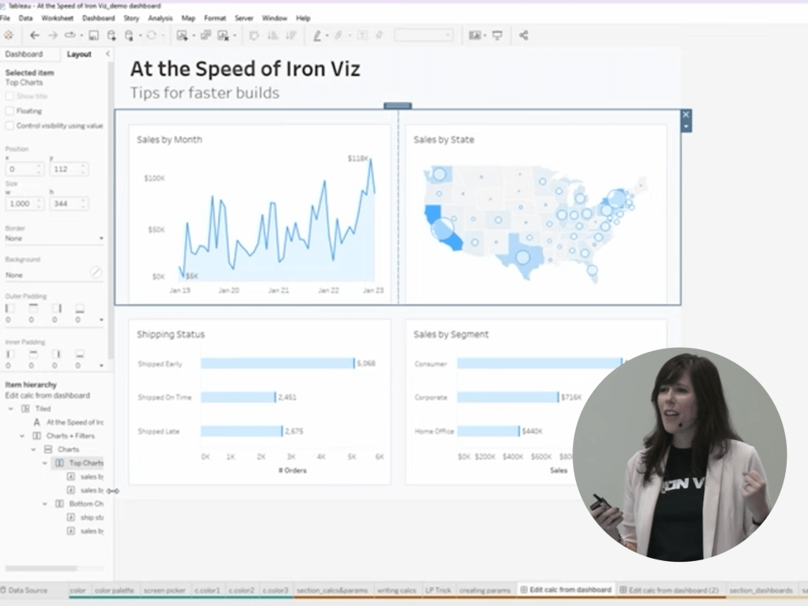Click the no-background color swatch circle
This screenshot has width=808, height=606.
95,272
